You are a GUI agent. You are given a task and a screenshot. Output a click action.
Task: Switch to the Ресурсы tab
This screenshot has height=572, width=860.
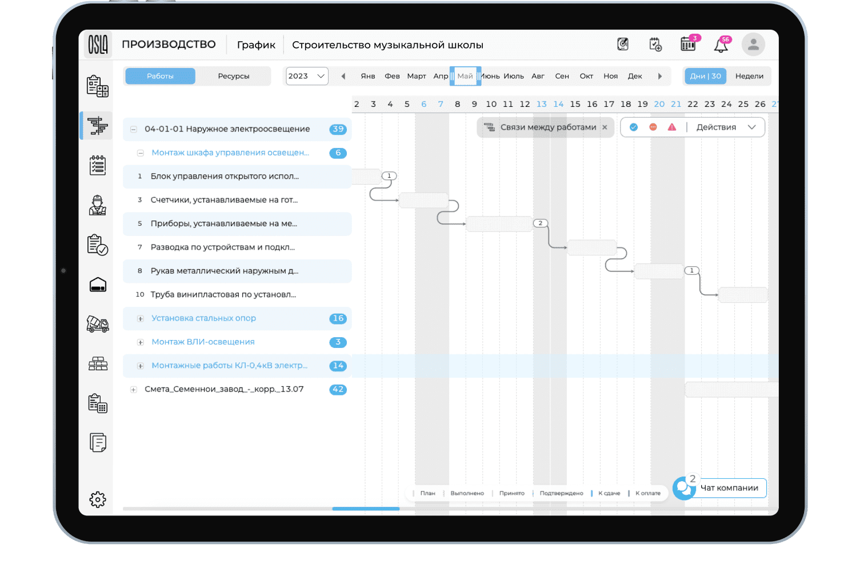tap(233, 76)
